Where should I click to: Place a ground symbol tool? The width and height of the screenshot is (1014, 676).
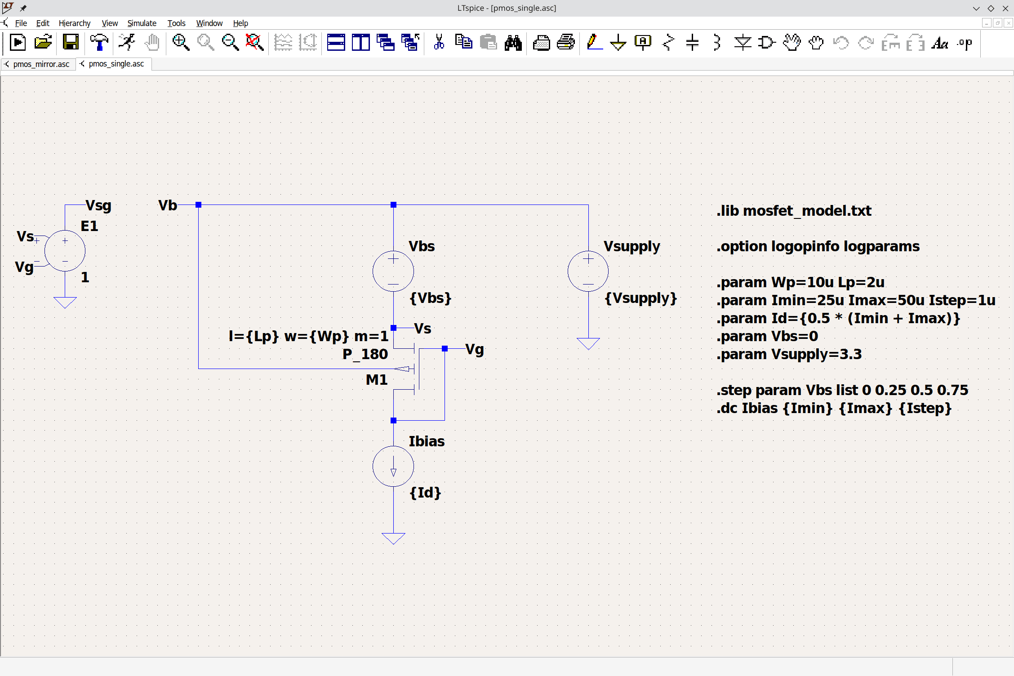[618, 43]
